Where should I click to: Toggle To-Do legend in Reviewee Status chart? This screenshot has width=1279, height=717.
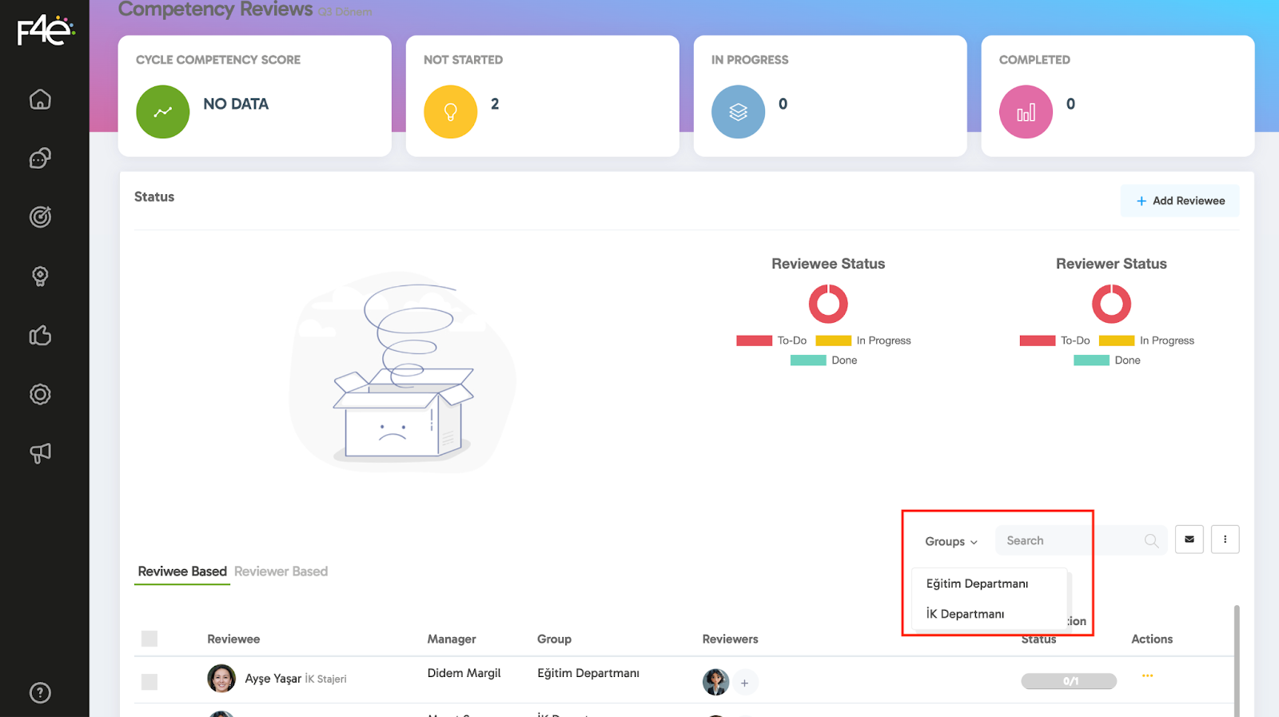(x=771, y=341)
